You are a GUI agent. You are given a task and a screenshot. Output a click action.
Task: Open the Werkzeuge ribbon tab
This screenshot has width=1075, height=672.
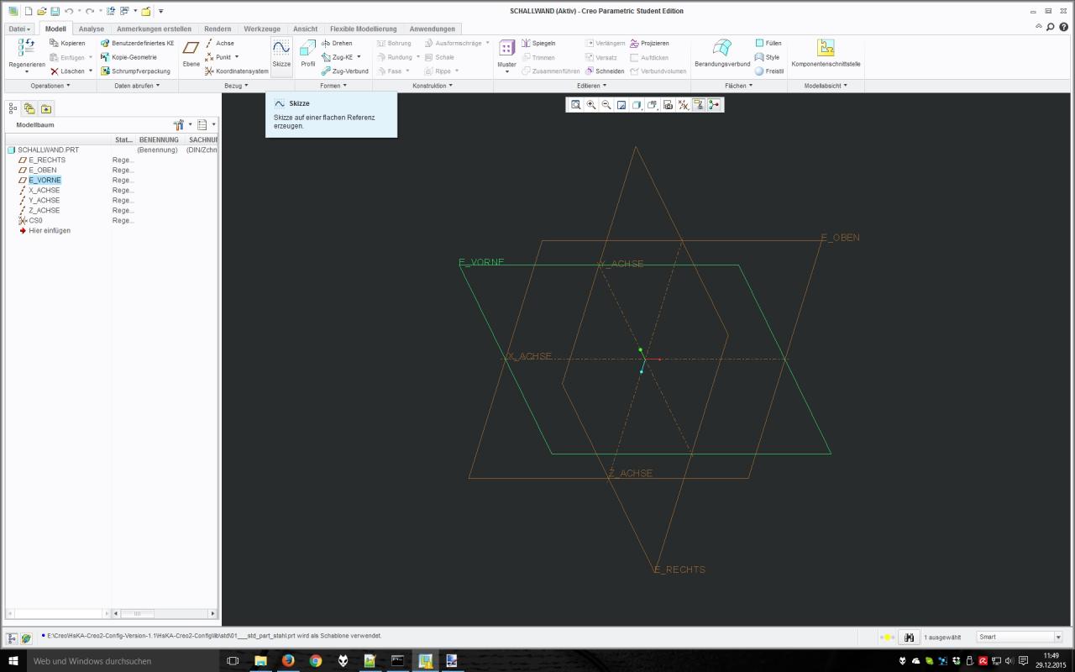point(262,29)
